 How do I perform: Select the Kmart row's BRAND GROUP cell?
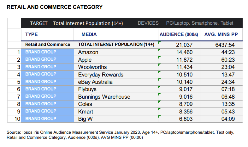click(x=40, y=111)
